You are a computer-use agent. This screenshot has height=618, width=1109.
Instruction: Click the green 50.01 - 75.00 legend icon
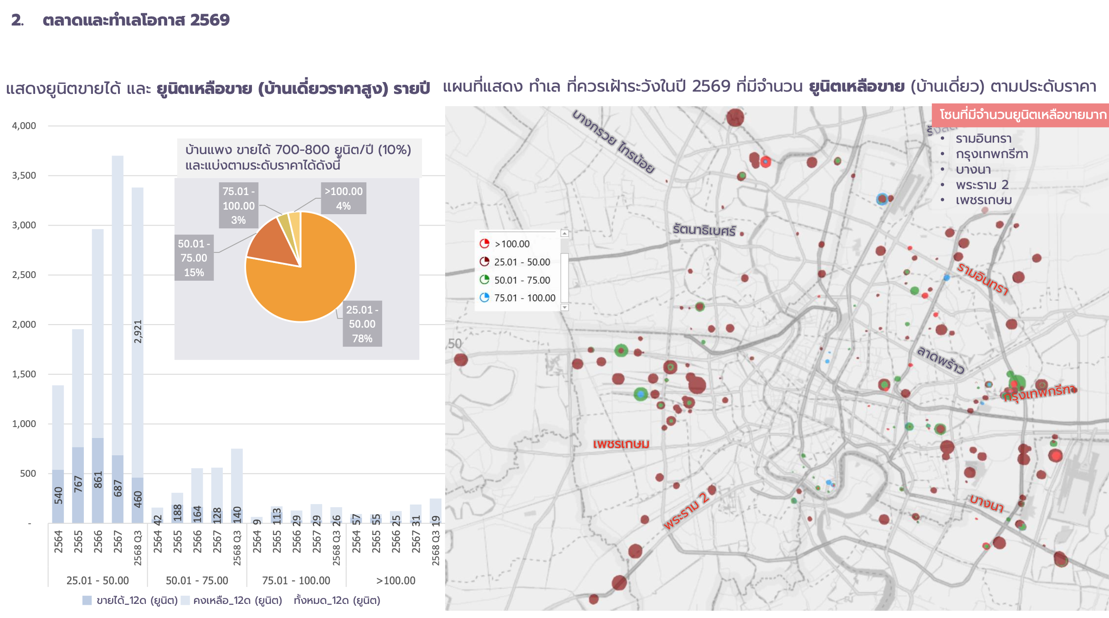484,279
